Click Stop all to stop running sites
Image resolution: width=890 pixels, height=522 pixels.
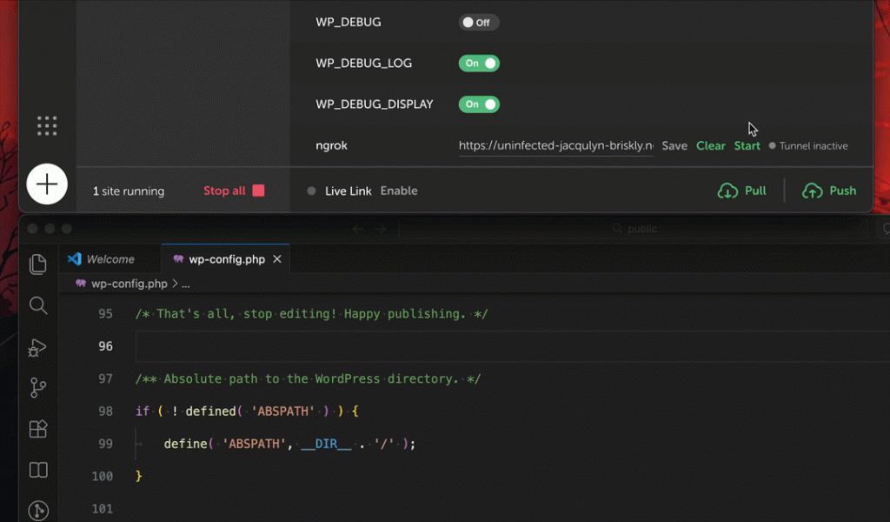pos(225,191)
